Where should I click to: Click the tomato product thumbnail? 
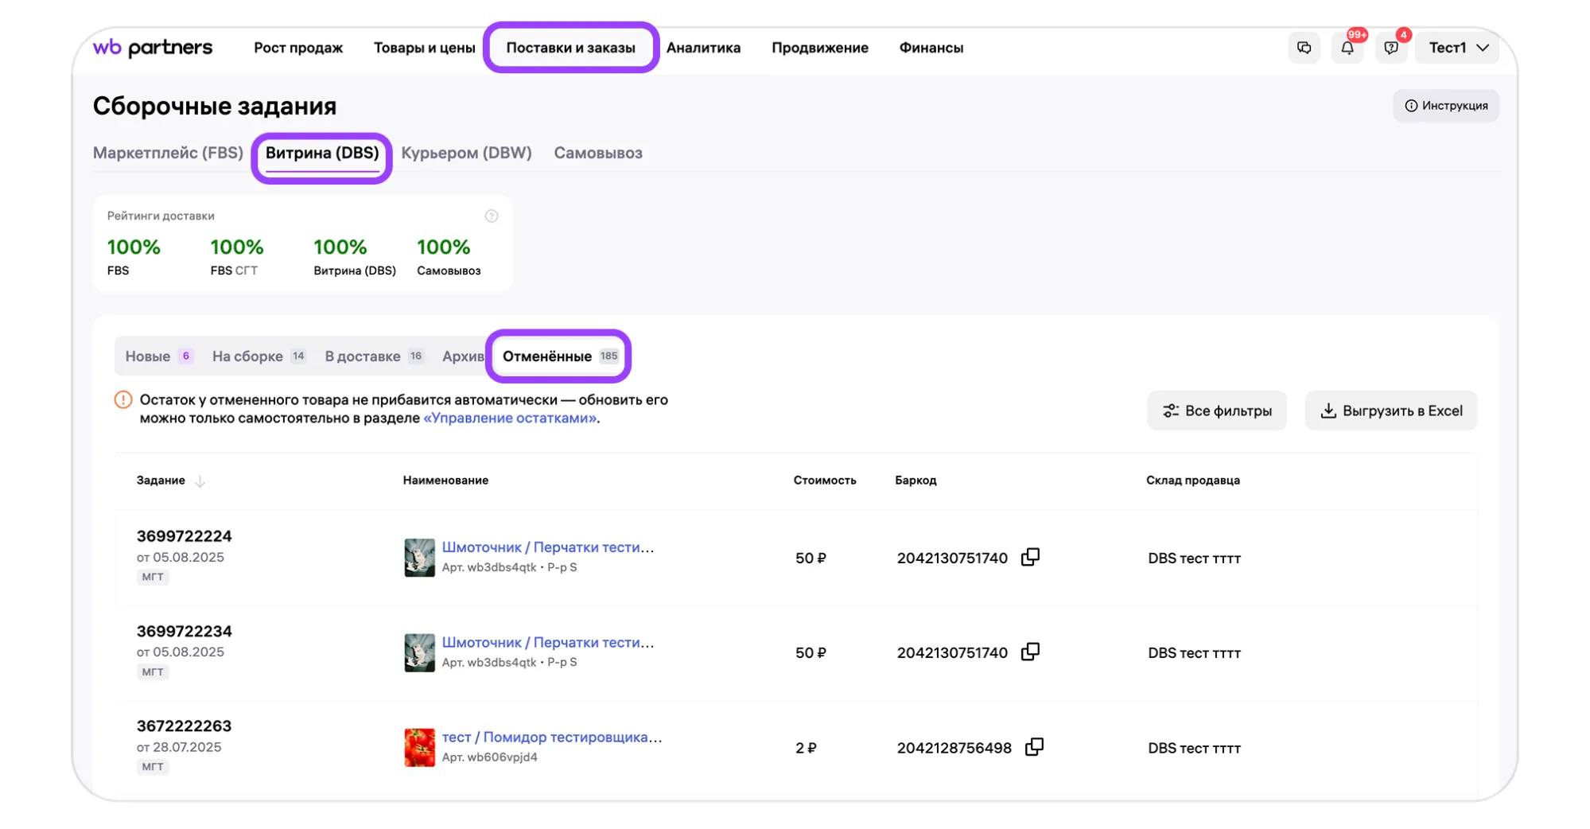[419, 747]
